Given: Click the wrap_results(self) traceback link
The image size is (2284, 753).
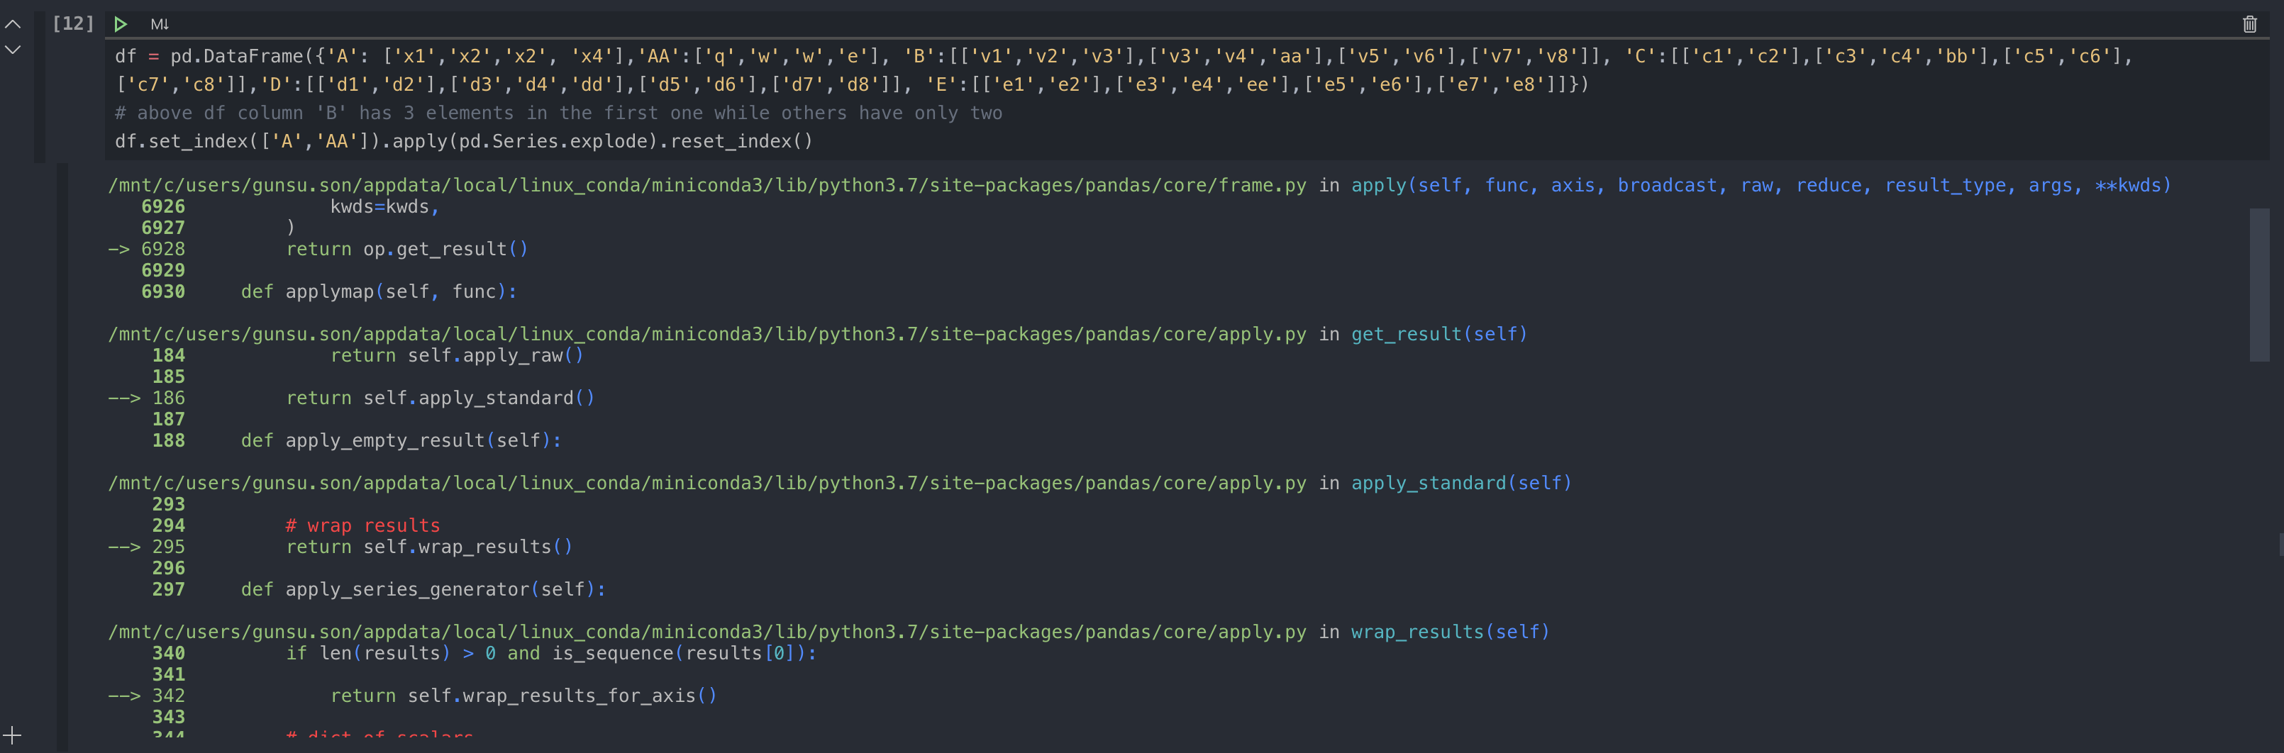Looking at the screenshot, I should click(x=1450, y=632).
